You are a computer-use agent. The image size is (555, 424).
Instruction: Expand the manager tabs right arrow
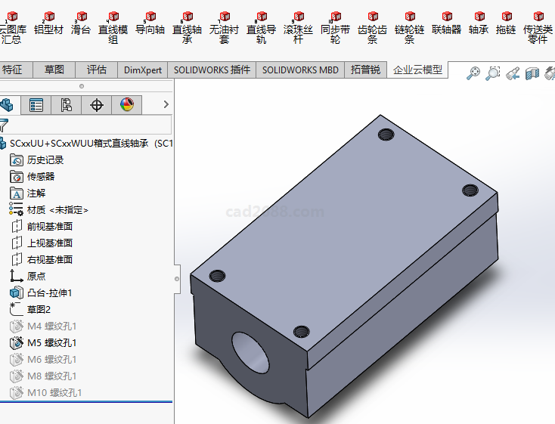click(x=166, y=105)
